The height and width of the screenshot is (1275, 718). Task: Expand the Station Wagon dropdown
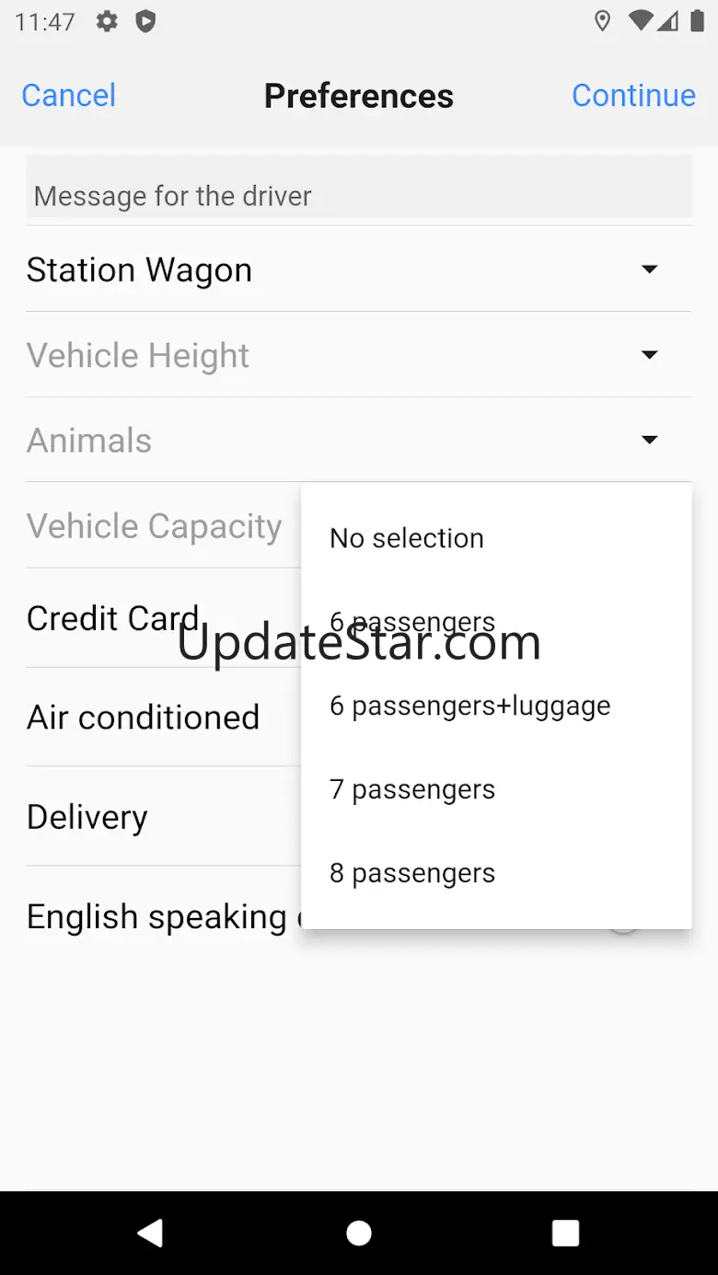pyautogui.click(x=649, y=270)
